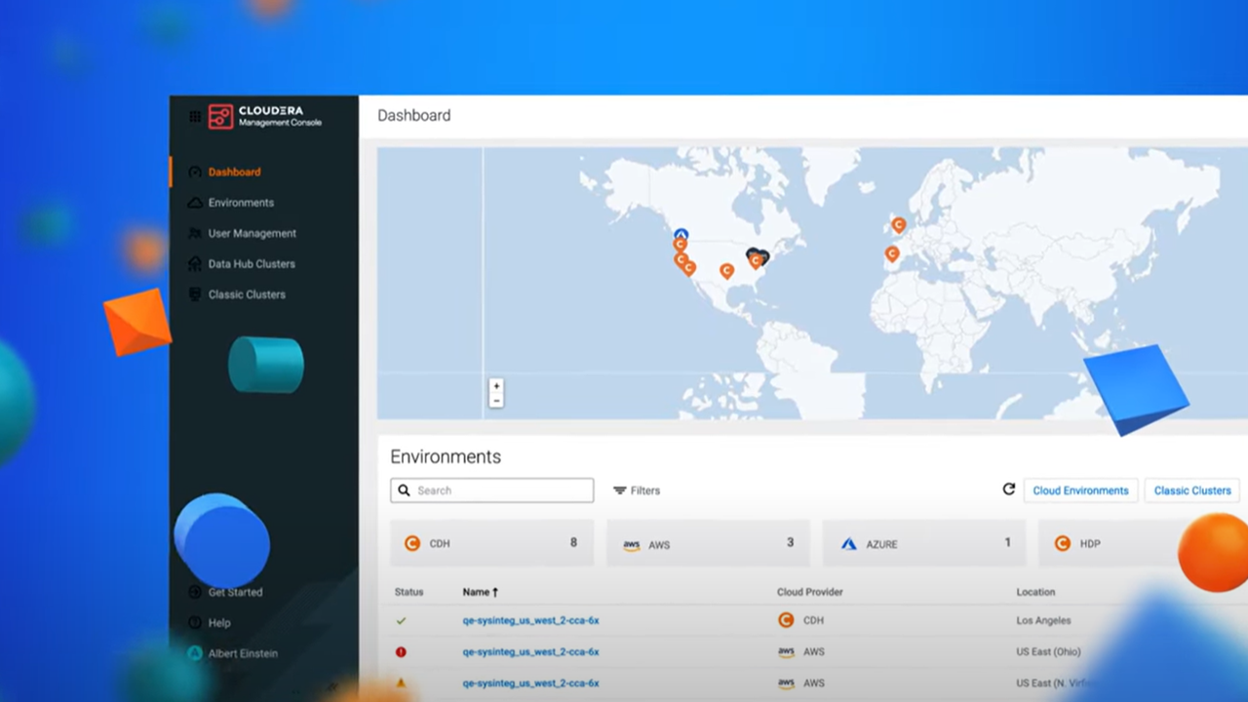Click the Cloud Provider column header
The height and width of the screenshot is (702, 1248).
[809, 592]
